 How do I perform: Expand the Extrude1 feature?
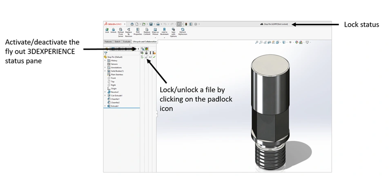click(x=105, y=106)
